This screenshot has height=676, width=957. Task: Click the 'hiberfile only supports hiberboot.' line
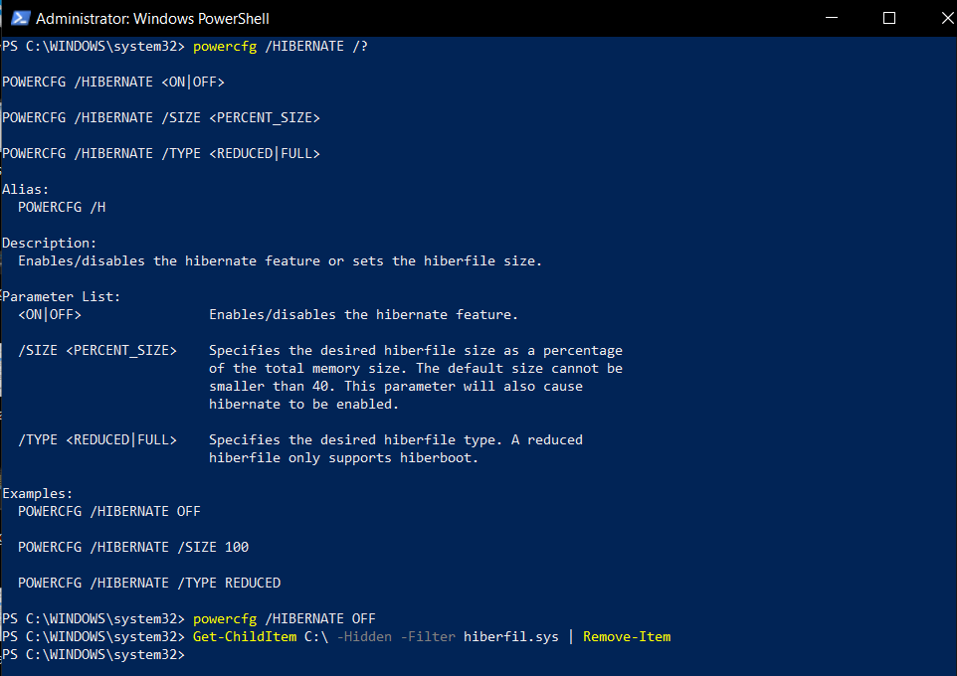343,458
